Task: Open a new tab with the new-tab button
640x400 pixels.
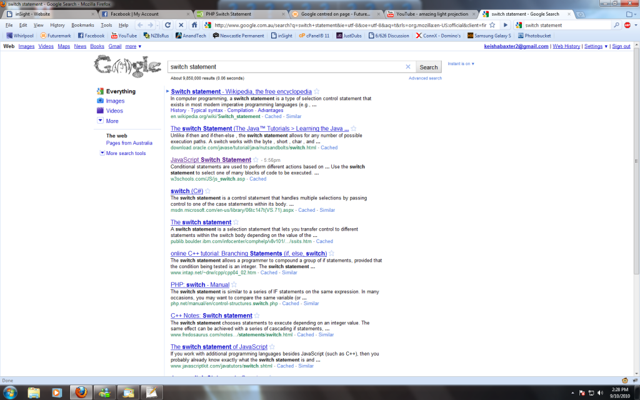Action: (580, 14)
